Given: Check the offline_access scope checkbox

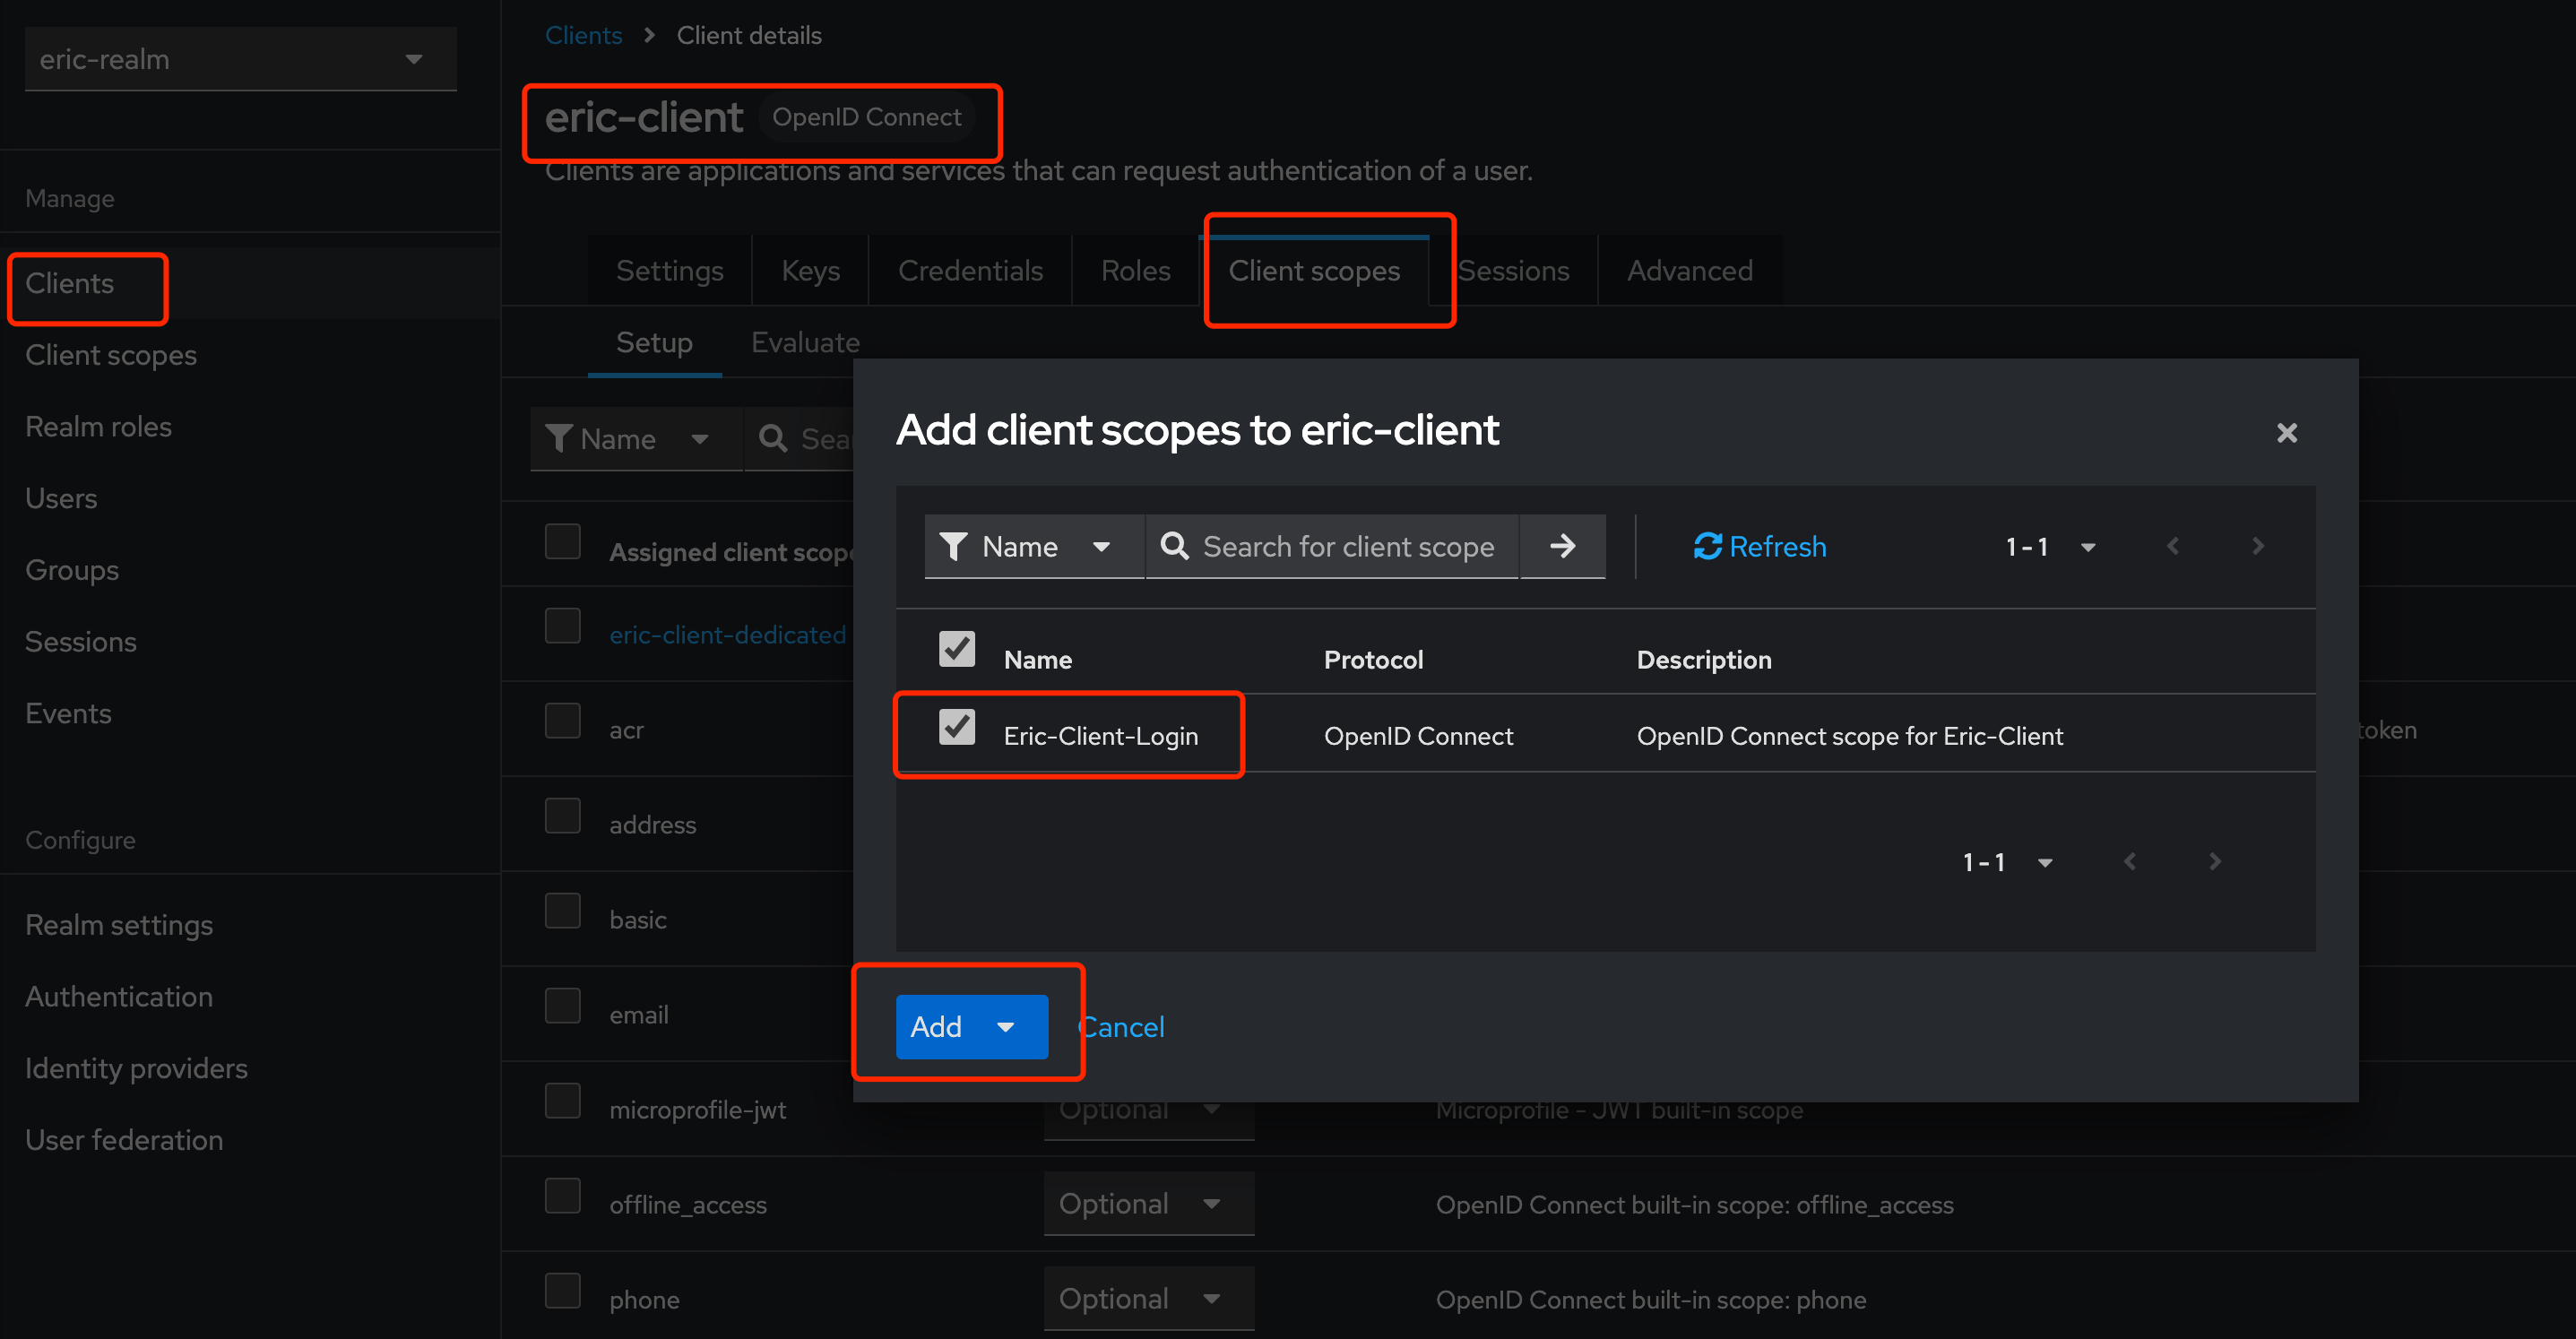Looking at the screenshot, I should click(x=562, y=1196).
